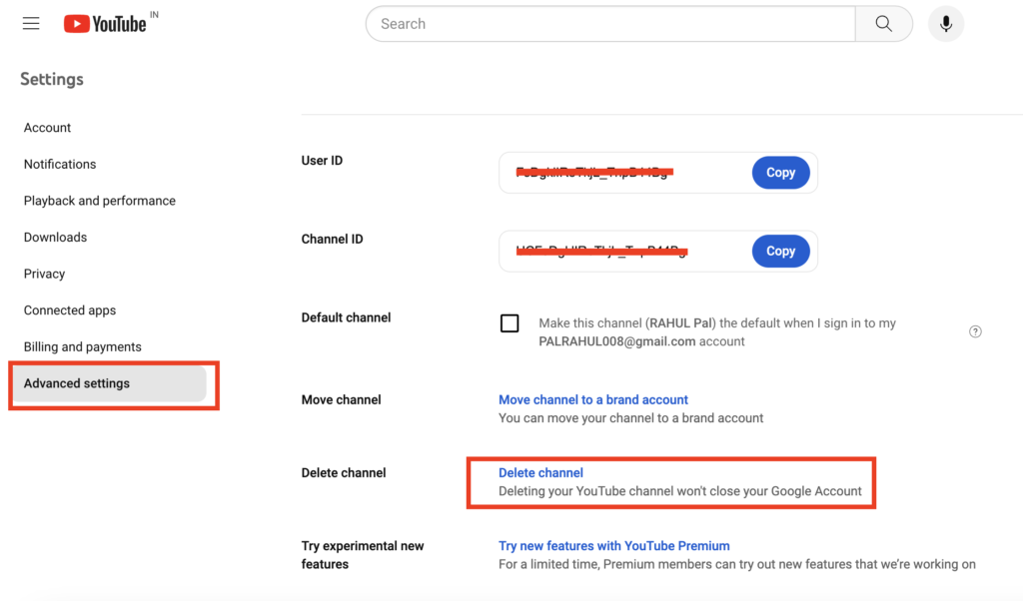Switch to Notifications settings
Screen dimensions: 1023x601
coord(60,164)
